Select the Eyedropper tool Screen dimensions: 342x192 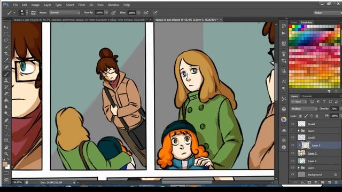6,60
